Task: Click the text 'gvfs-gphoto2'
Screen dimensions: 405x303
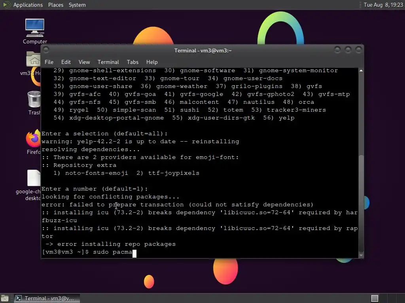Action: point(271,94)
